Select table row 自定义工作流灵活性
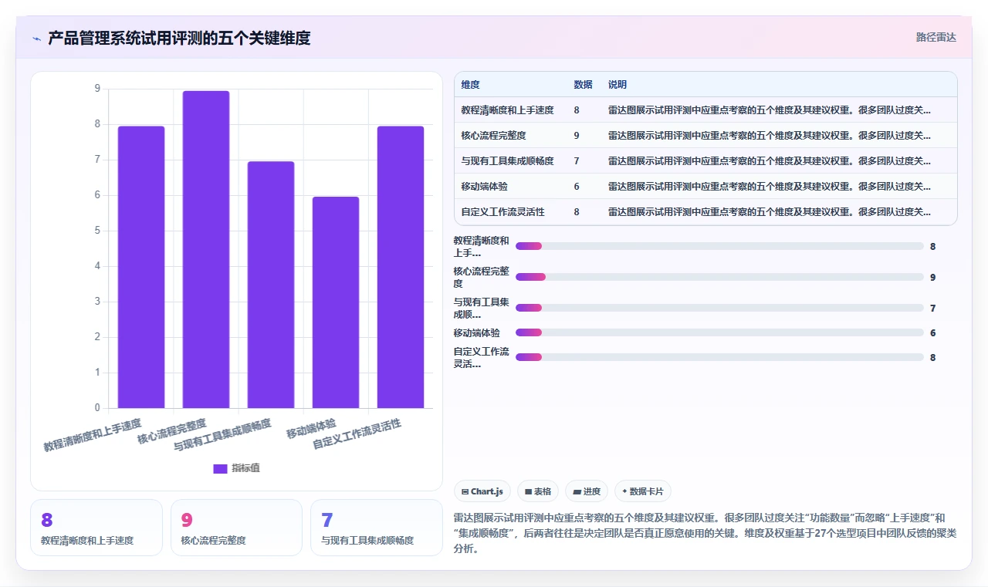Viewport: 988px width, 587px height. 705,212
